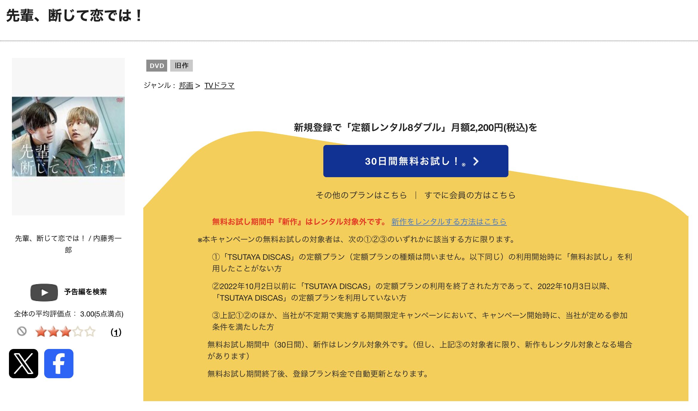The width and height of the screenshot is (698, 411).
Task: Click the clear rating circle-slash icon
Action: pyautogui.click(x=22, y=331)
